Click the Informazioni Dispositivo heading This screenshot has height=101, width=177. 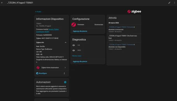(50, 19)
